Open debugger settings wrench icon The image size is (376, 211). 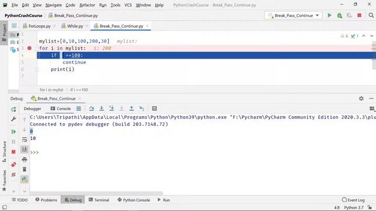click(14, 119)
